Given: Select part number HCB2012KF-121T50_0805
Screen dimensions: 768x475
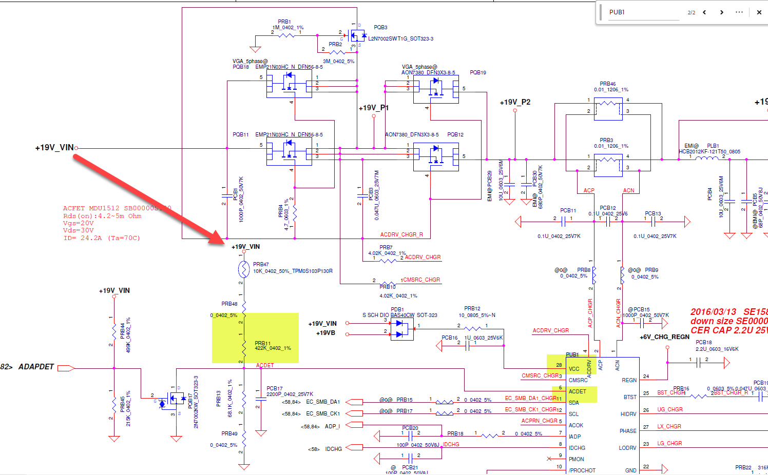Looking at the screenshot, I should [x=709, y=151].
